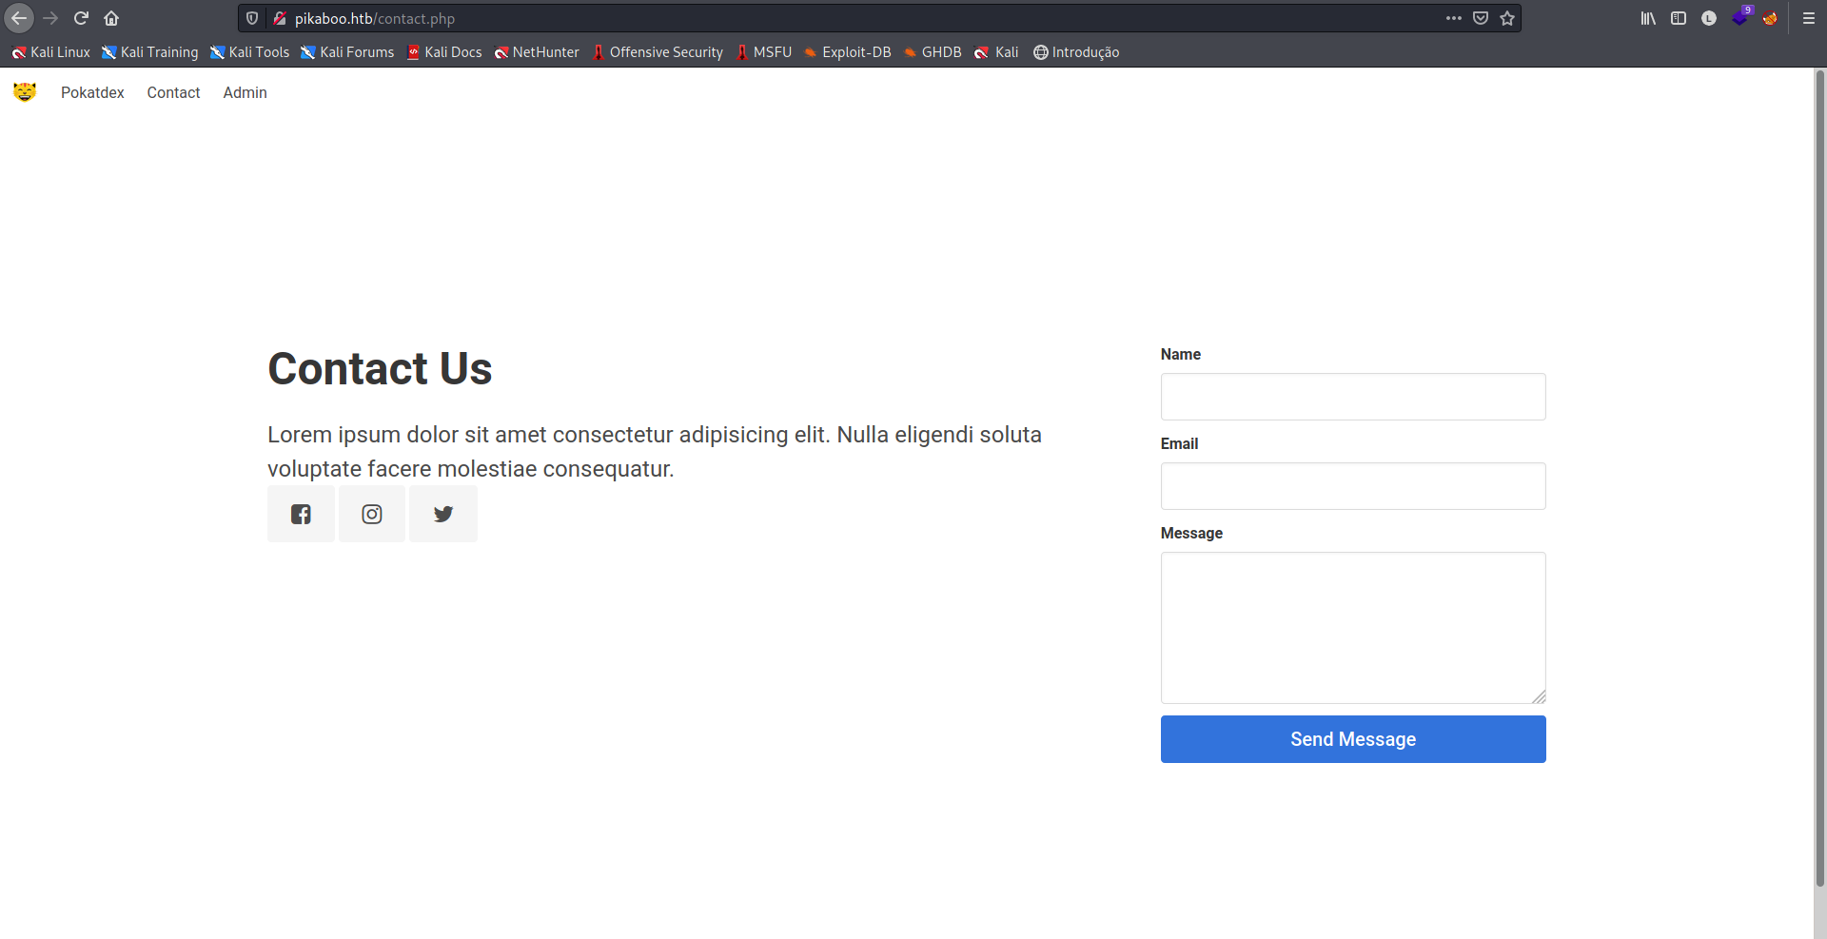
Task: Save page to Pocket
Action: point(1481,18)
